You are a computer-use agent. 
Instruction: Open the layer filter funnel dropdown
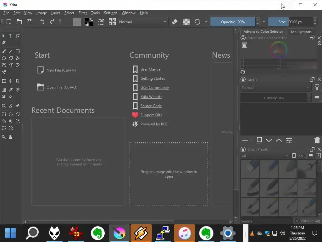[x=317, y=88]
